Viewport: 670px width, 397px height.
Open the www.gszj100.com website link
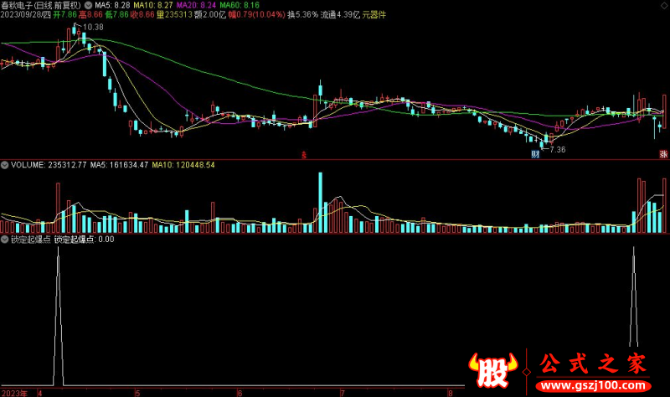click(x=593, y=387)
